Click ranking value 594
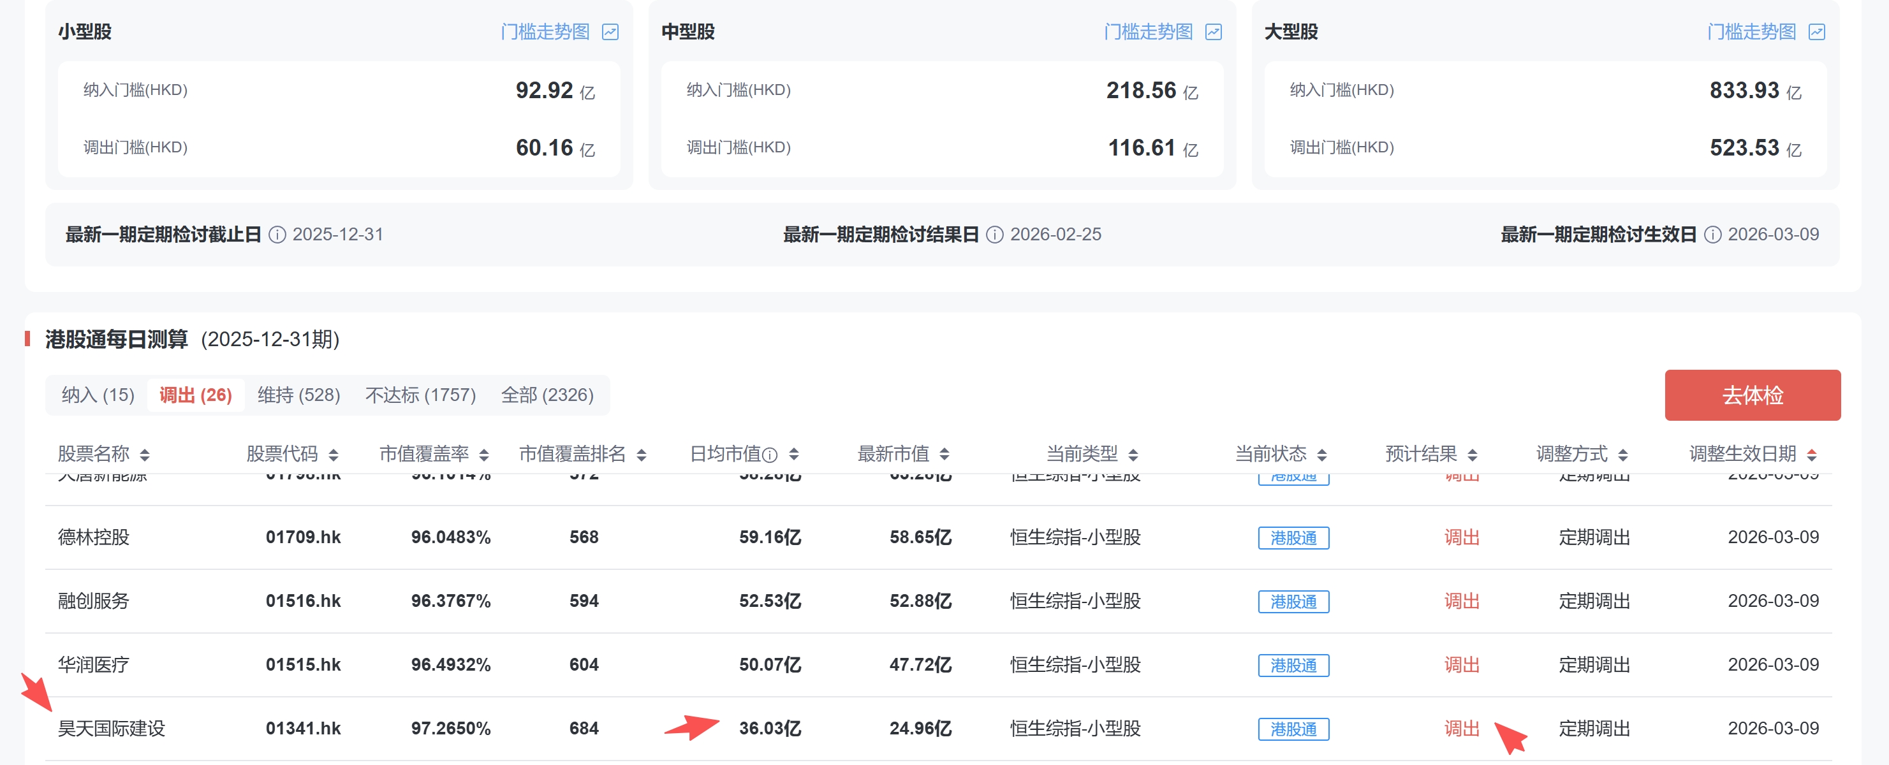This screenshot has width=1889, height=765. point(584,602)
